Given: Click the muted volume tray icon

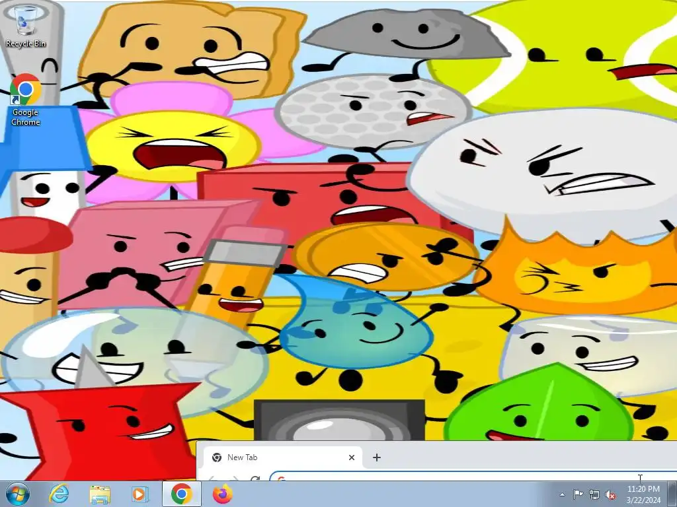Looking at the screenshot, I should pyautogui.click(x=610, y=494).
